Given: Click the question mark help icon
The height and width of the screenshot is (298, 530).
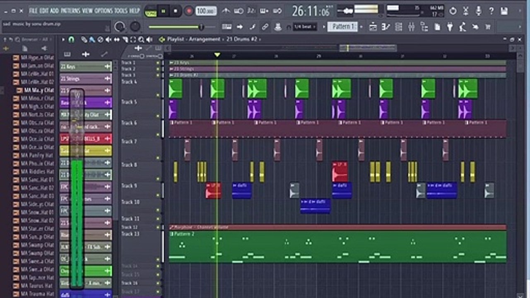Looking at the screenshot, I should pos(491,11).
